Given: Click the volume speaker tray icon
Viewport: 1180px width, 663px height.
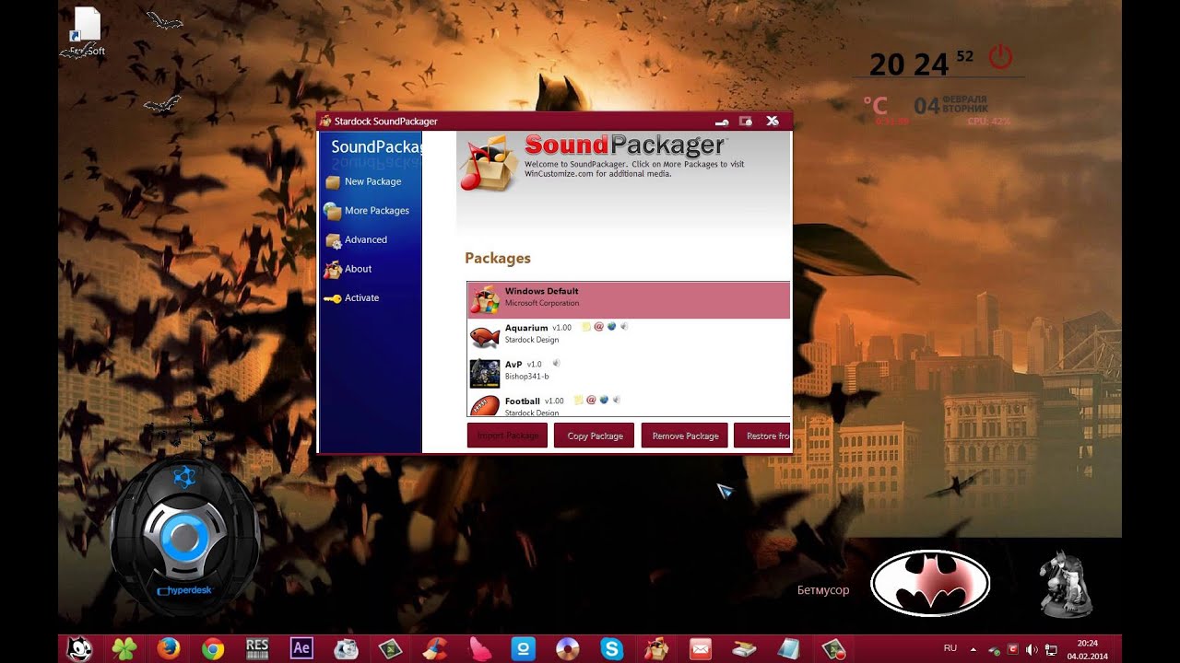Looking at the screenshot, I should [x=1032, y=649].
